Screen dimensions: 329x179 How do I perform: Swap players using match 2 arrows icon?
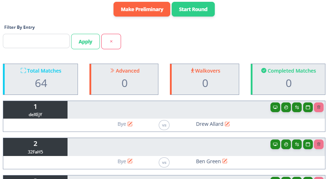pos(297,144)
